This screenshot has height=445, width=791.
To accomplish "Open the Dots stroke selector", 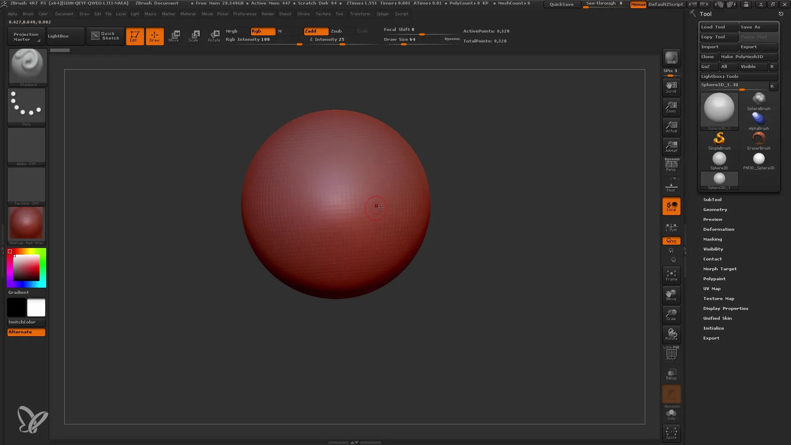I will [26, 107].
